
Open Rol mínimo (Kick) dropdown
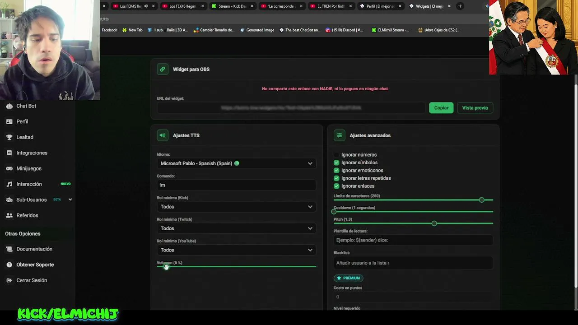pos(236,207)
